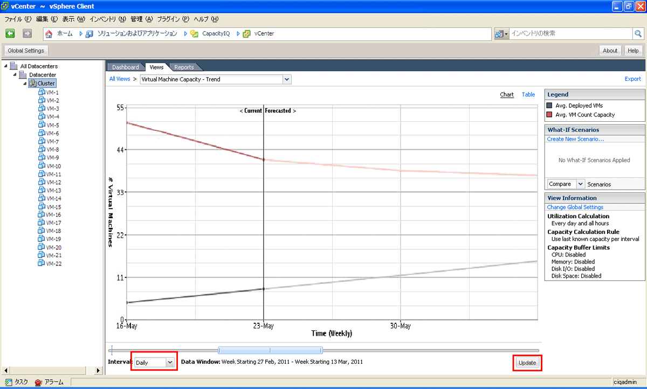
Task: Open the 管理 (Administration) menu
Action: pyautogui.click(x=141, y=19)
